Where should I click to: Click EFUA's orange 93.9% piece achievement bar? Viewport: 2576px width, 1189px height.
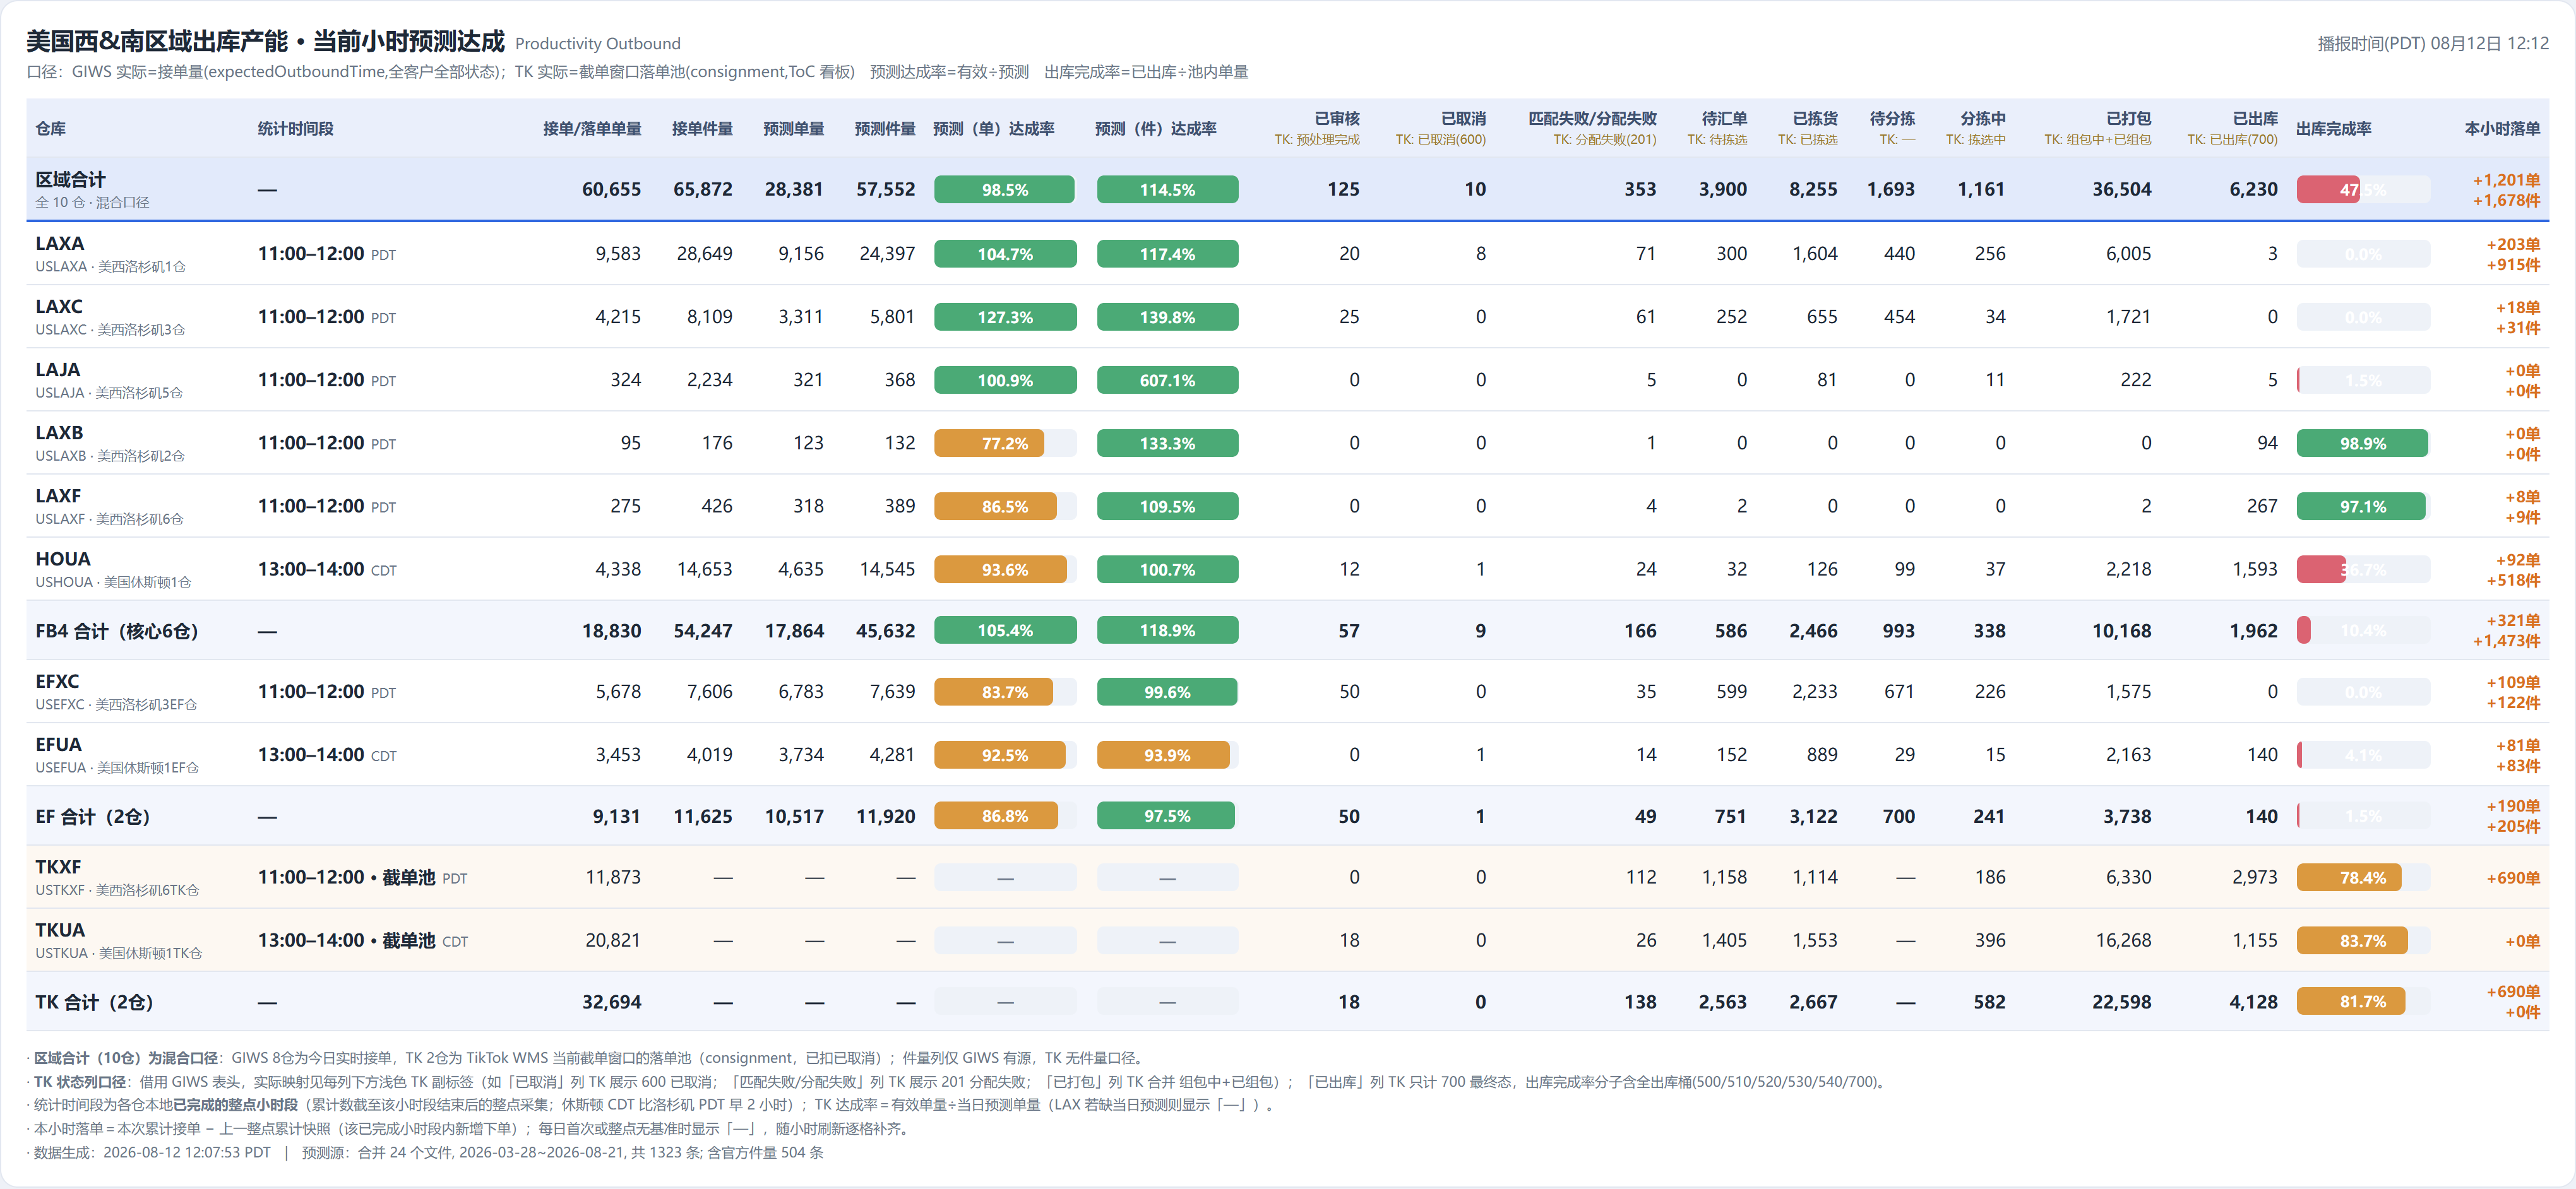pyautogui.click(x=1163, y=755)
